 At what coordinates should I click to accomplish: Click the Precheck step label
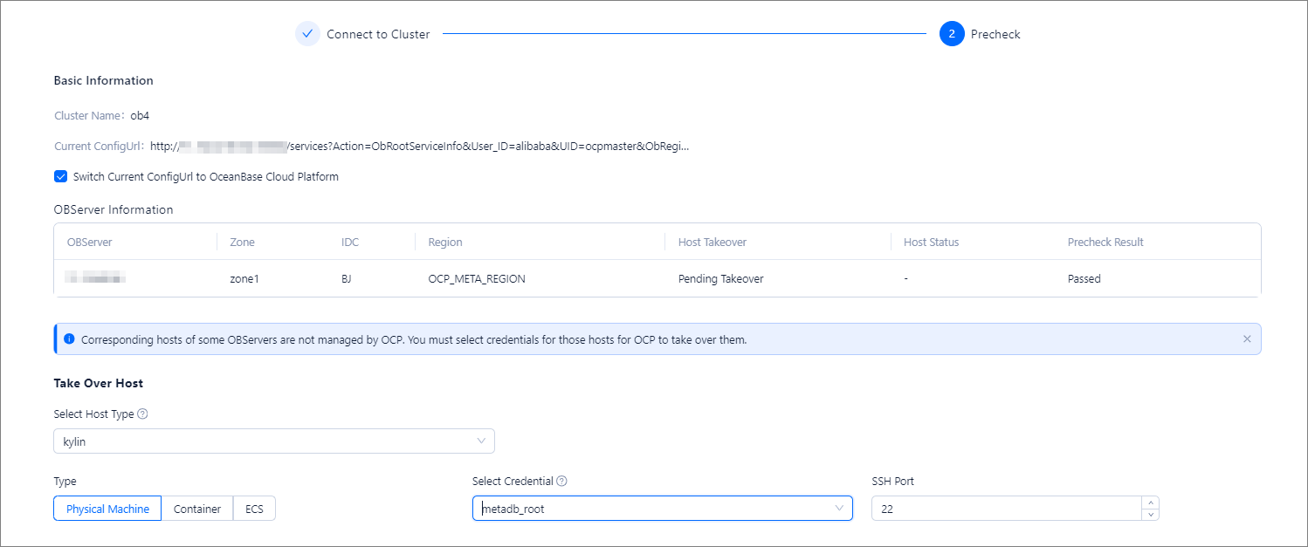pyautogui.click(x=995, y=34)
